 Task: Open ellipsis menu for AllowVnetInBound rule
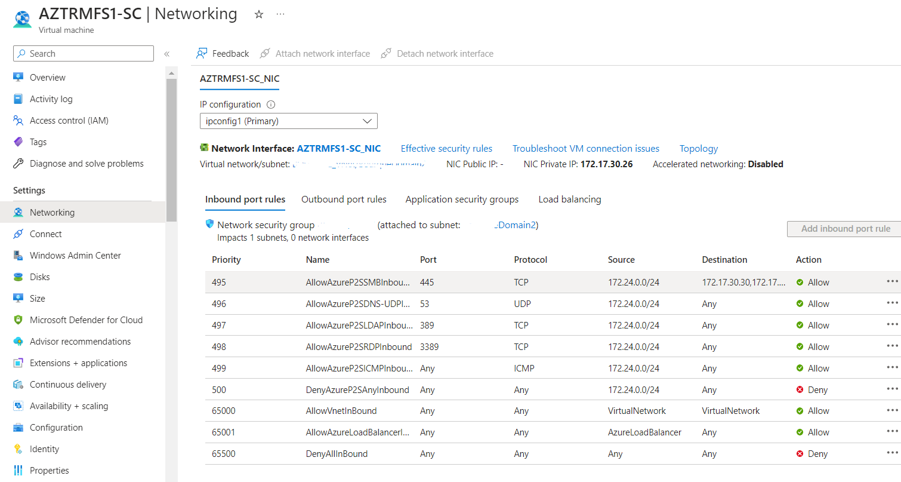pos(892,410)
